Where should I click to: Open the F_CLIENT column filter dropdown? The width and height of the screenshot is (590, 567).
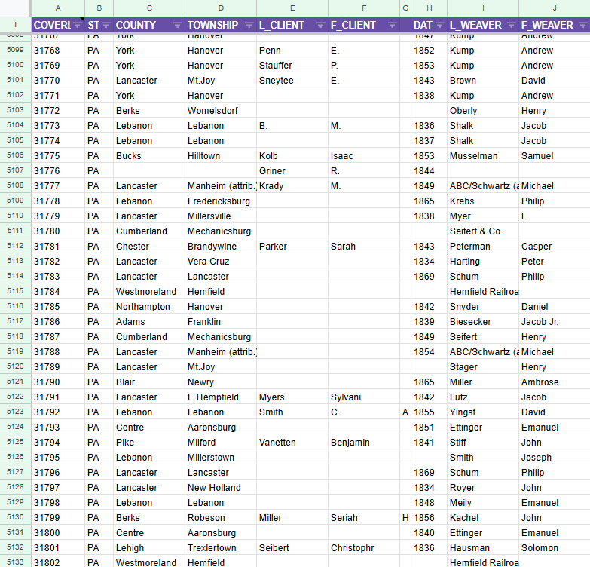[392, 25]
